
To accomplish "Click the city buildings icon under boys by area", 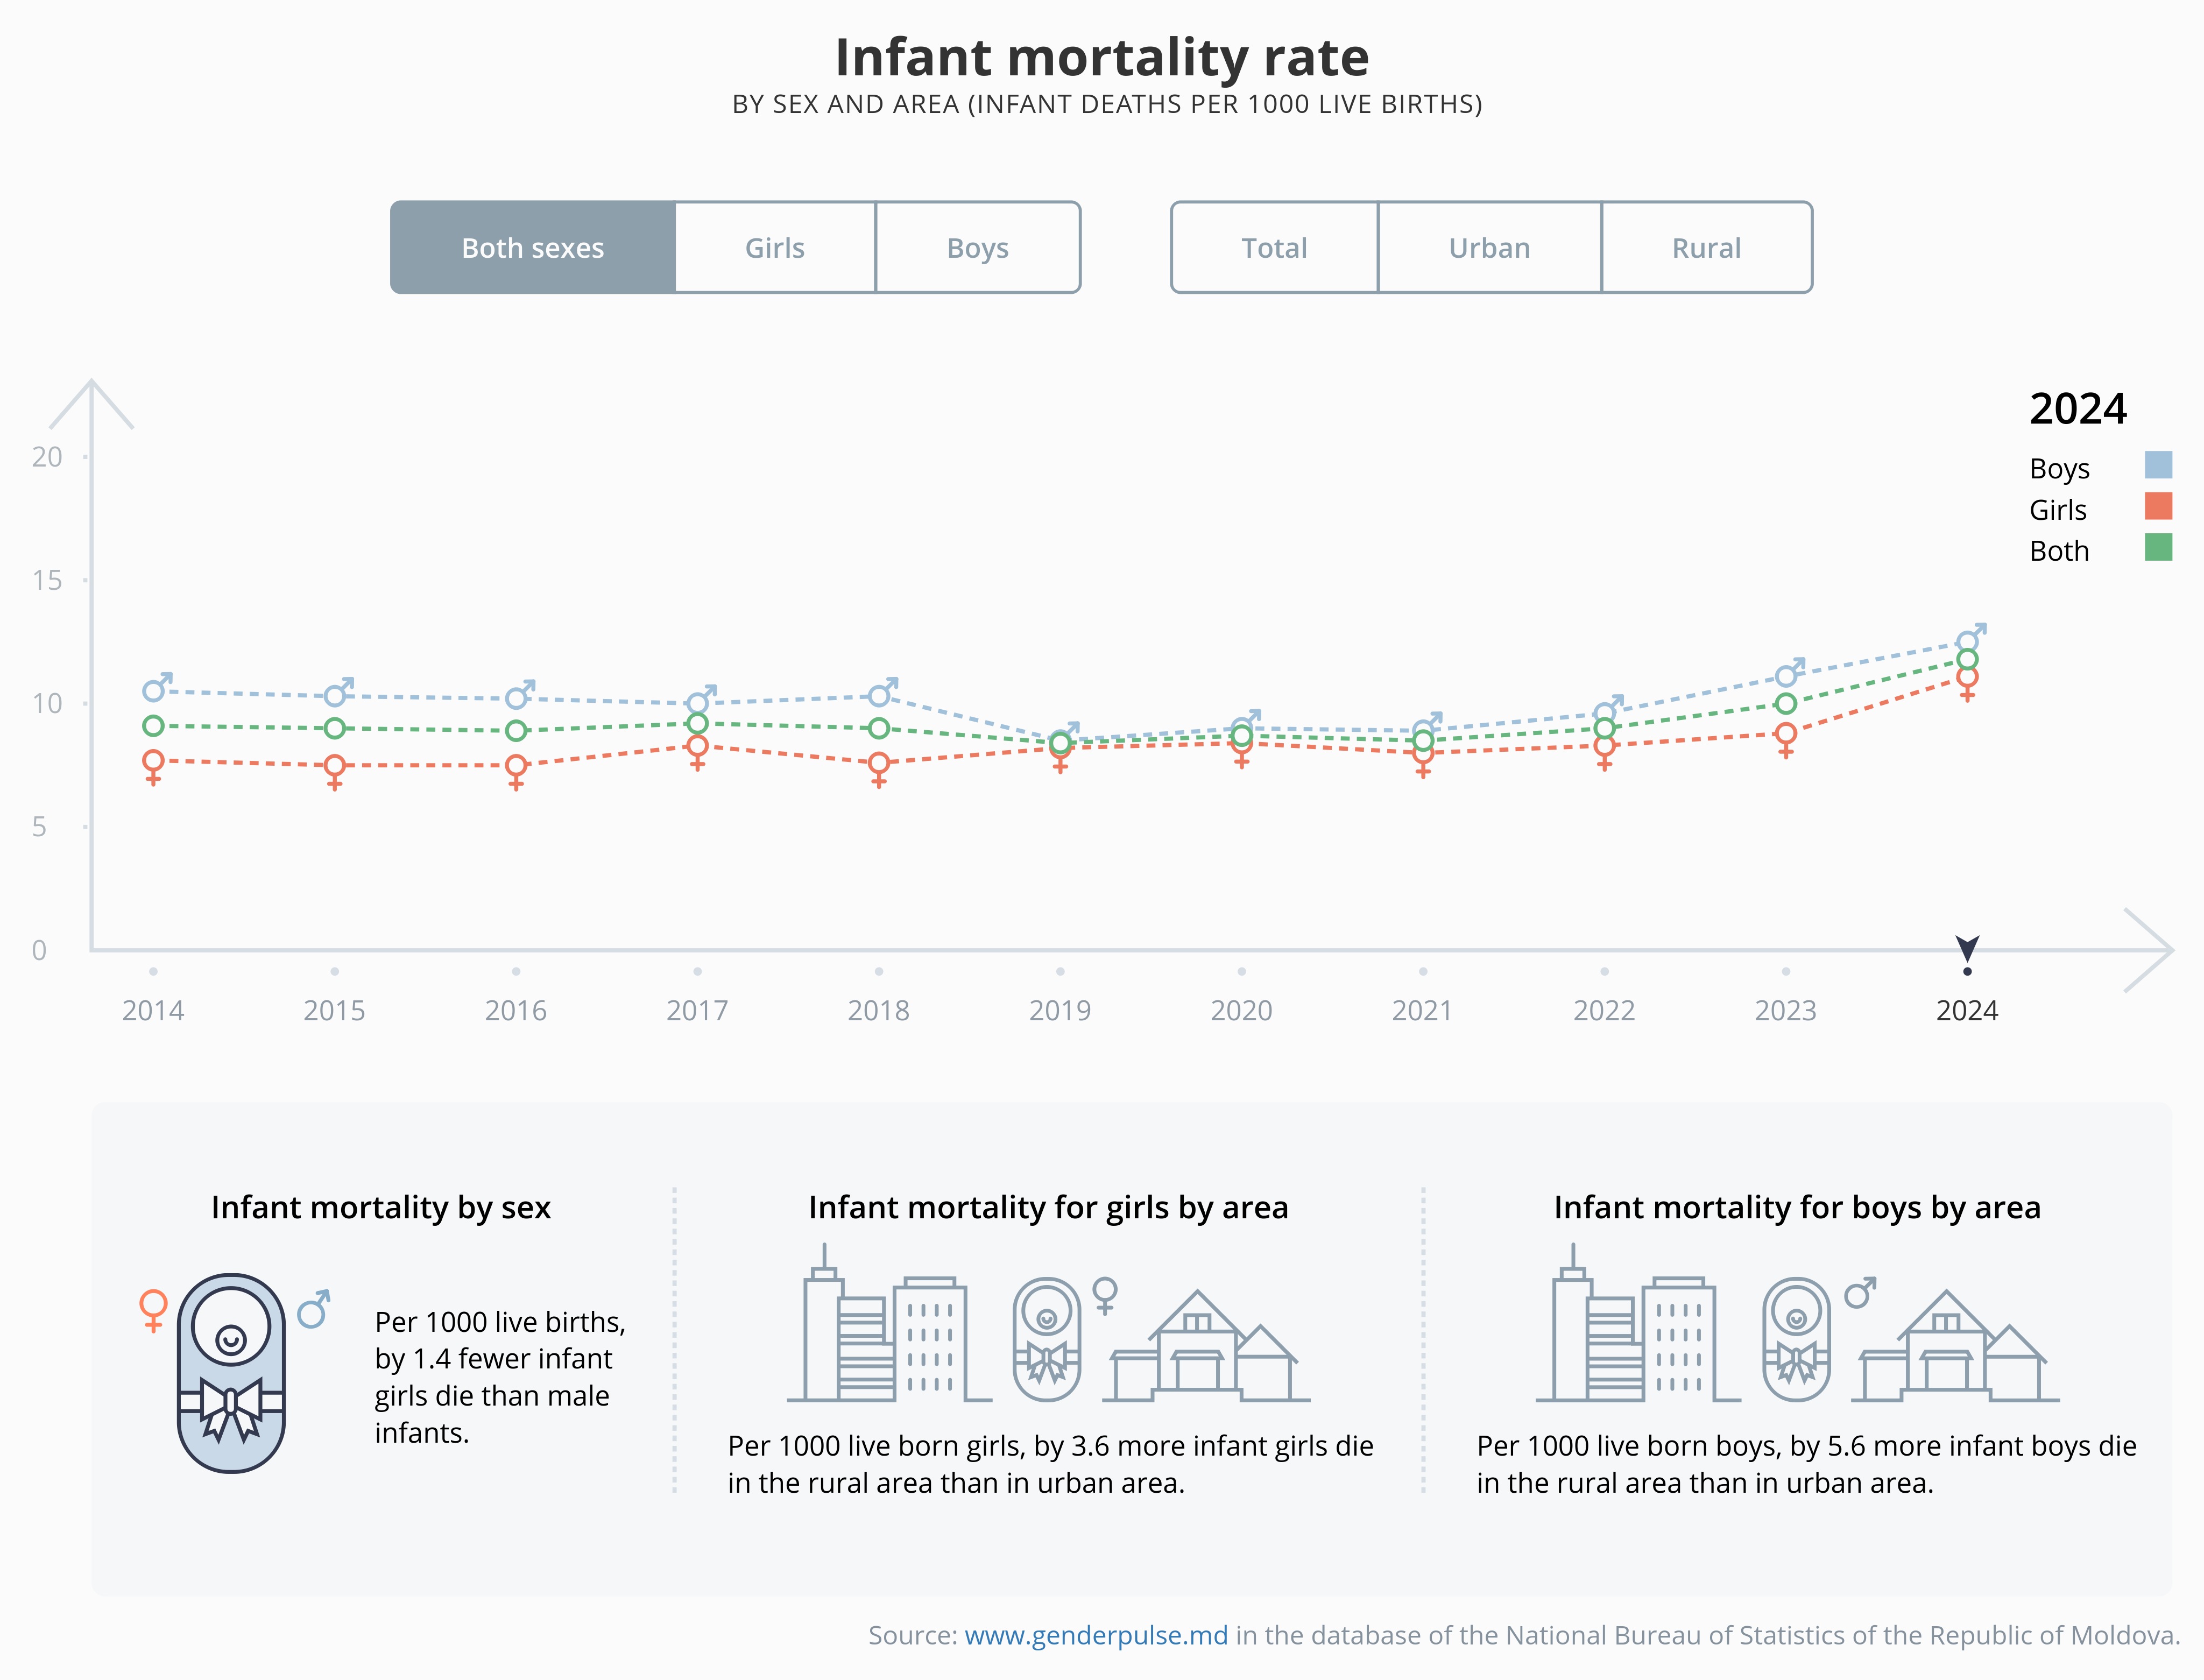I will click(1636, 1330).
